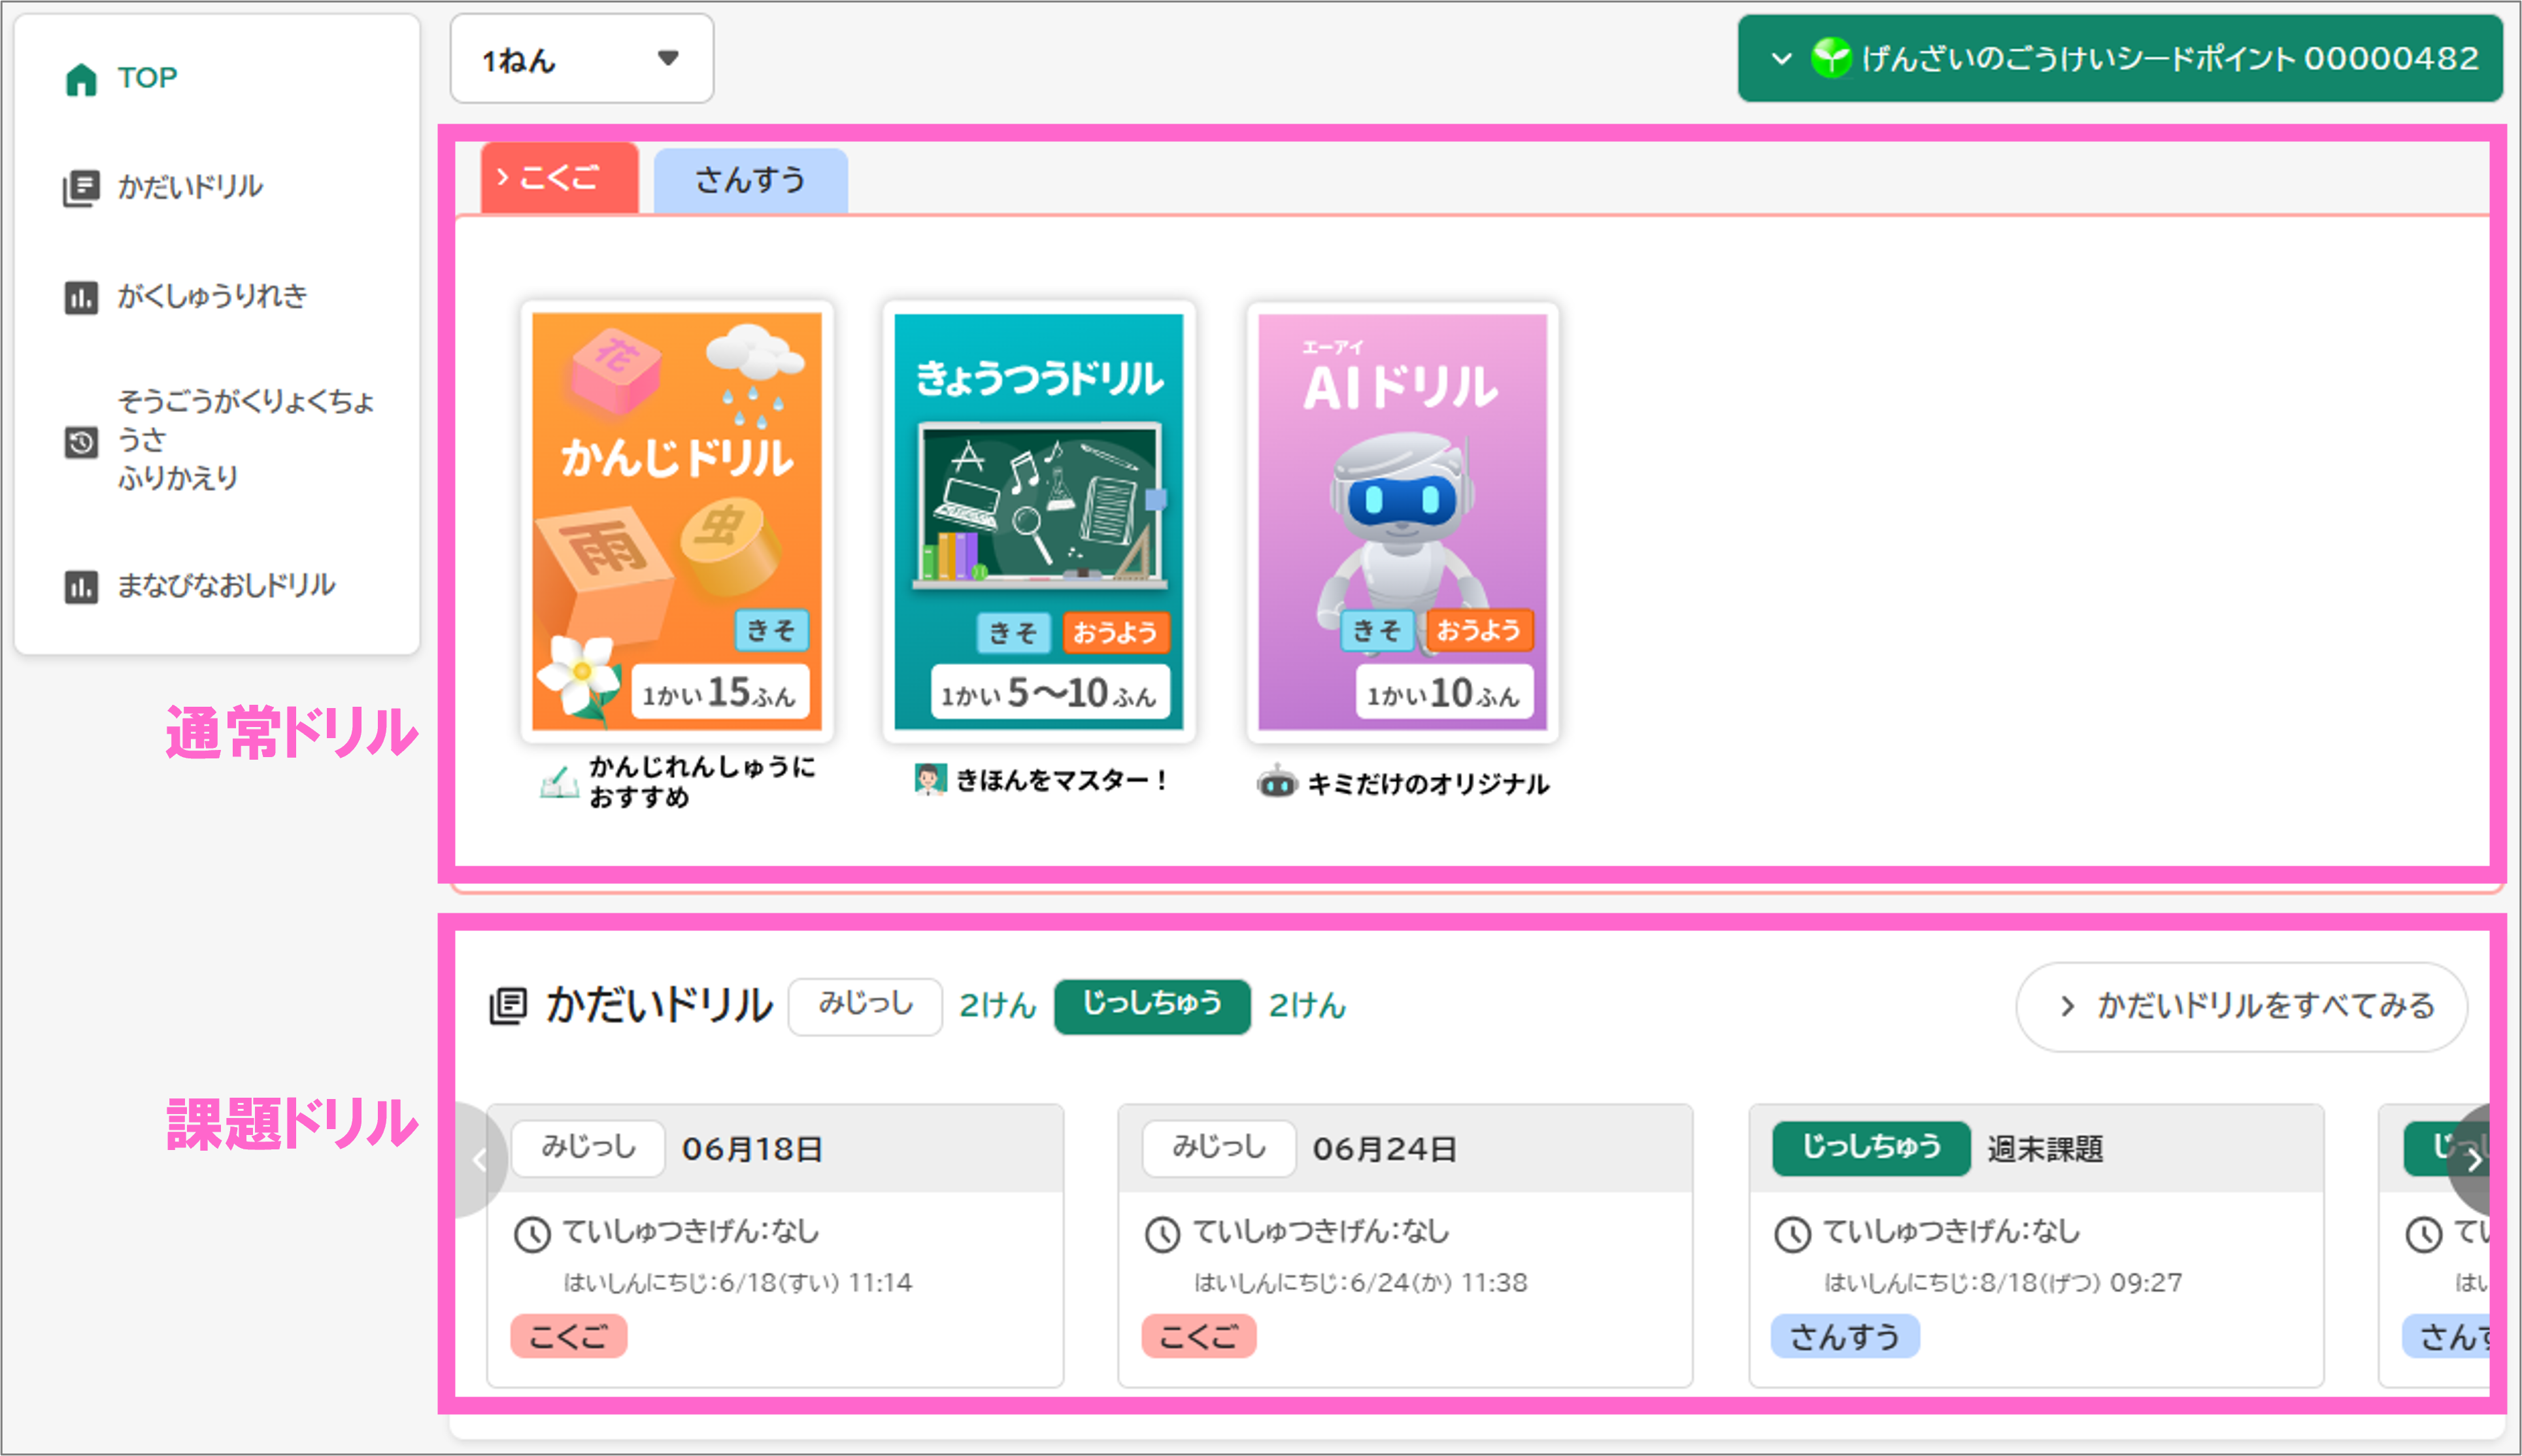The height and width of the screenshot is (1456, 2522).
Task: Select the こくご tab
Action: click(558, 178)
